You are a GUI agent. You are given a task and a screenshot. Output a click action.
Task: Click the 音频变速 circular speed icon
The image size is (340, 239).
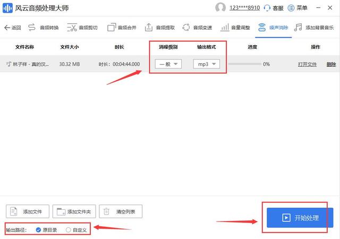186,28
